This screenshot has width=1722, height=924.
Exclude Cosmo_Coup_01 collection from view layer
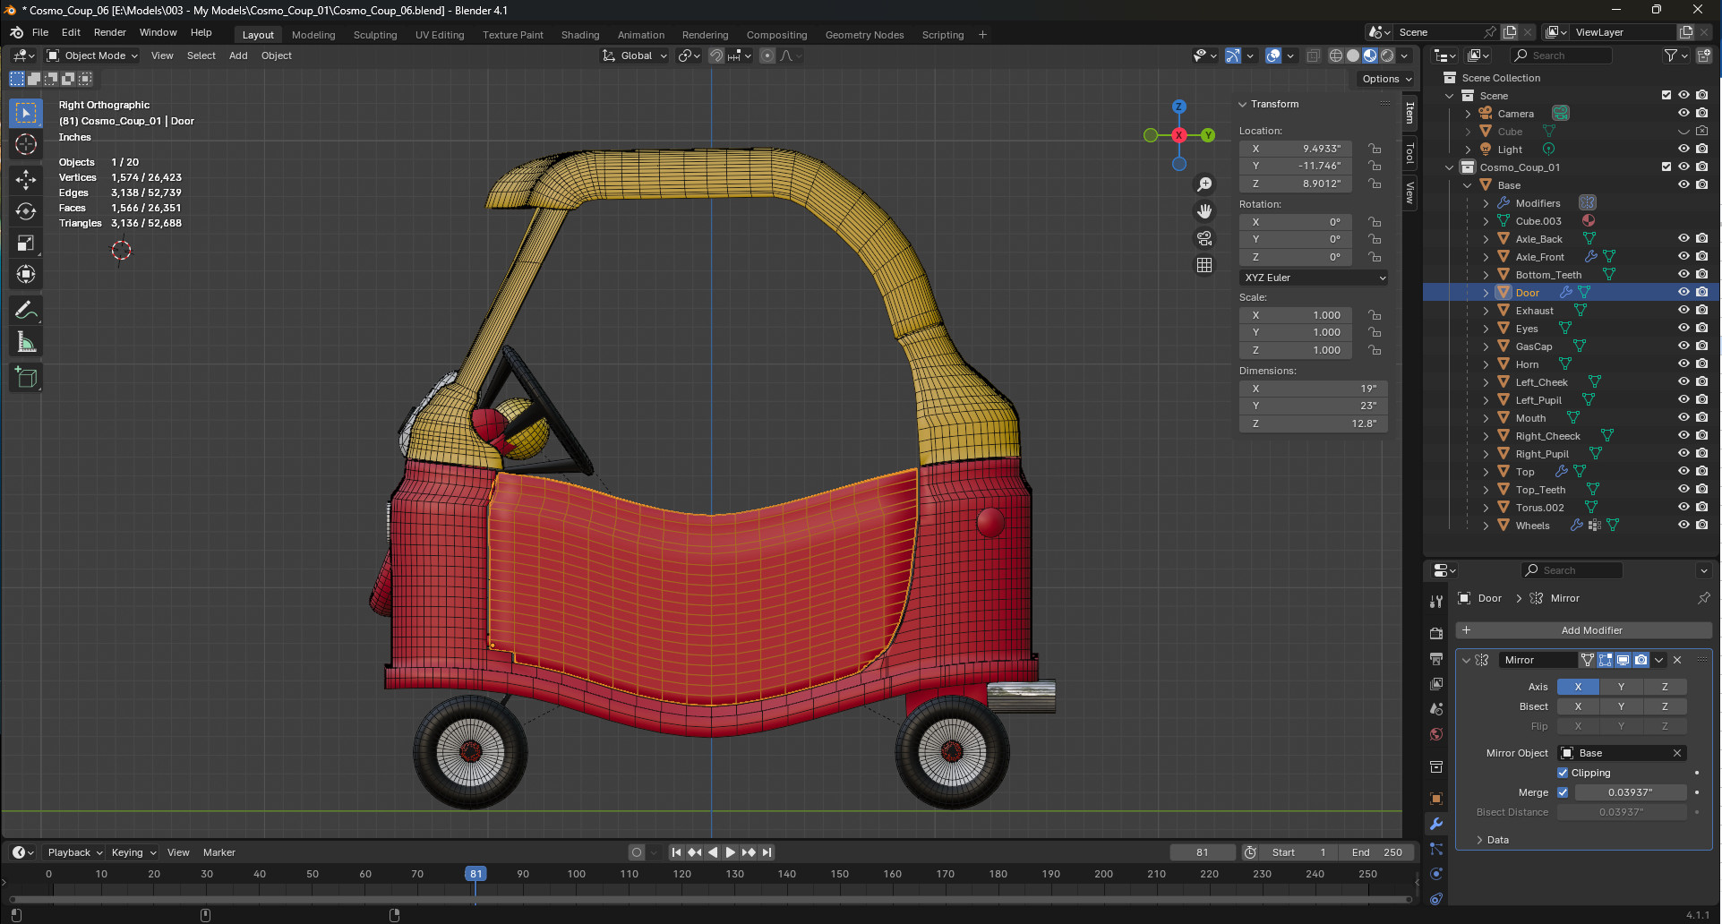1666,167
